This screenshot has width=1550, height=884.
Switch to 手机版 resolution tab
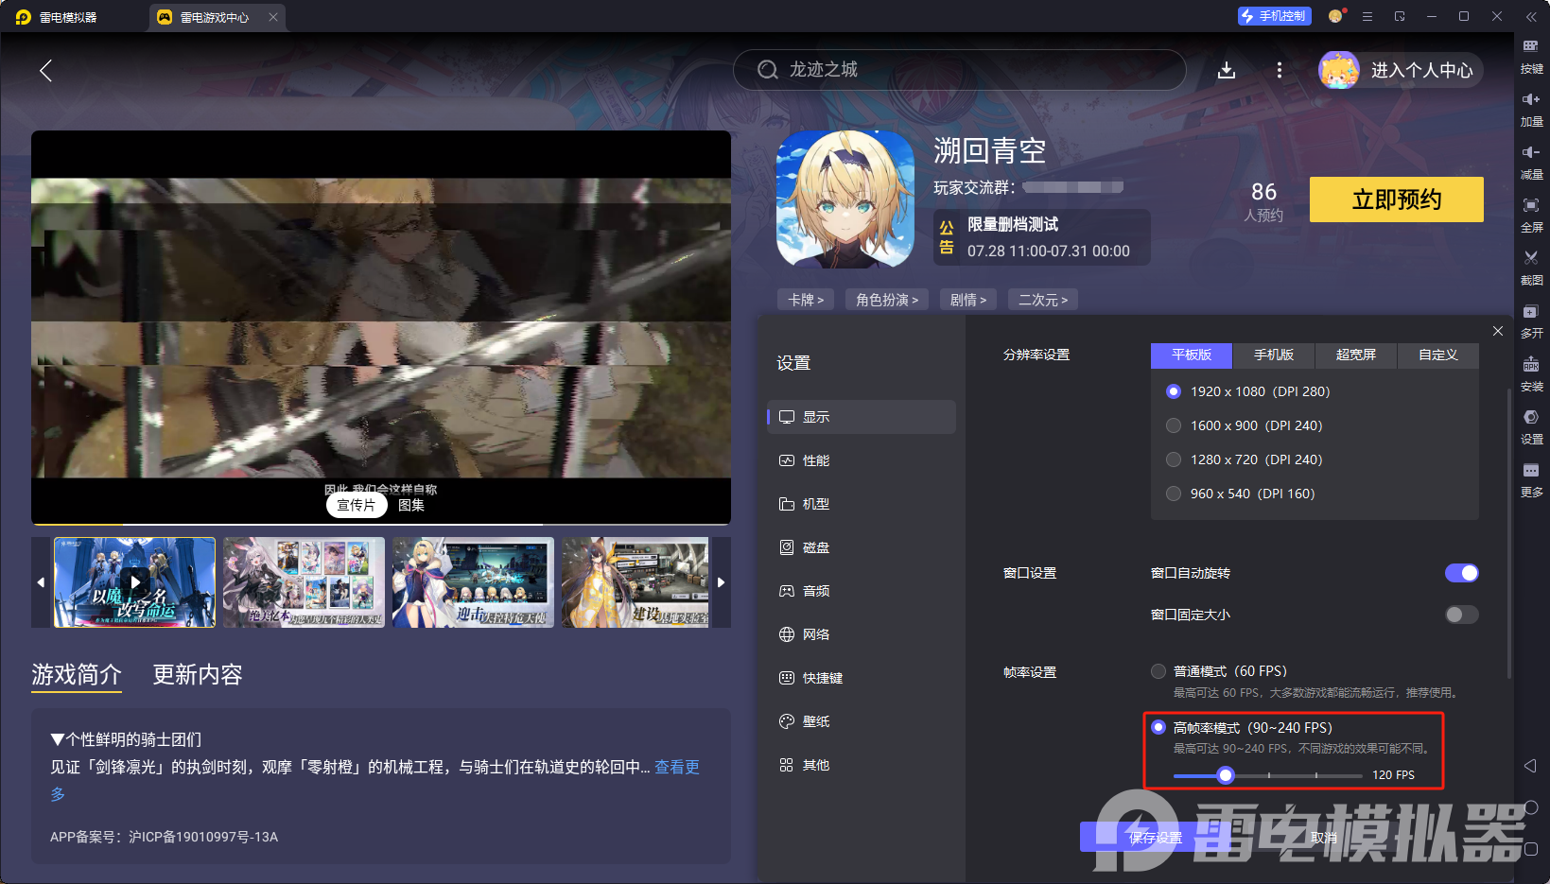[1274, 355]
